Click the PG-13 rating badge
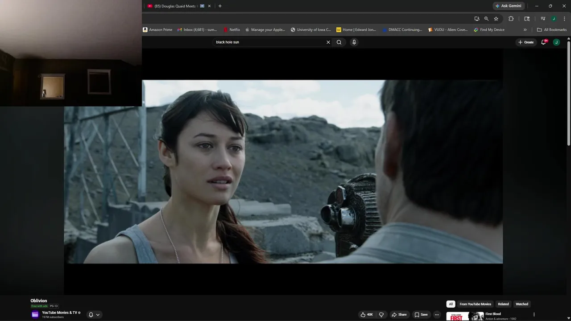Image resolution: width=571 pixels, height=321 pixels. point(54,306)
